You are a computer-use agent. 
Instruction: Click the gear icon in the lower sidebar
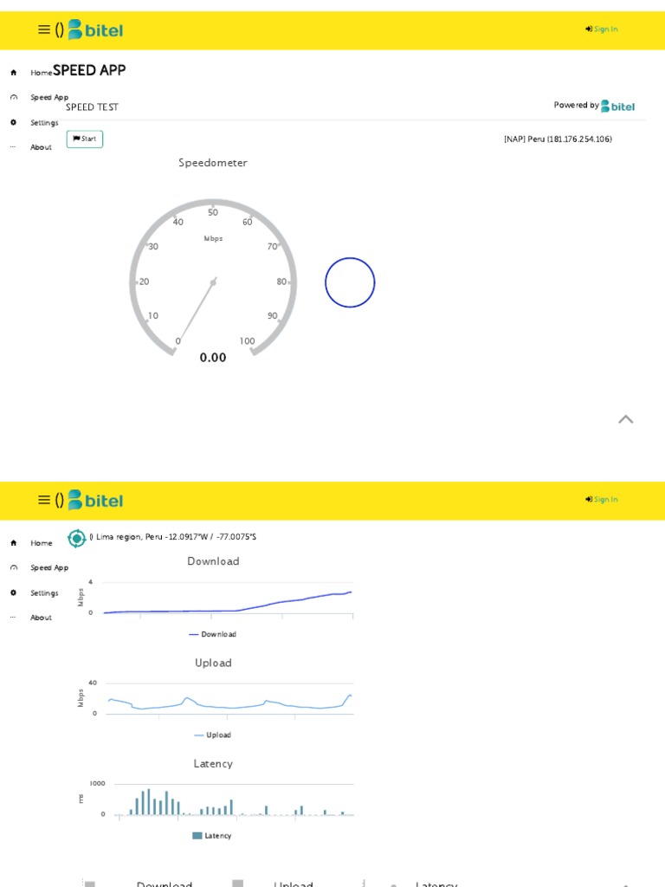[14, 592]
